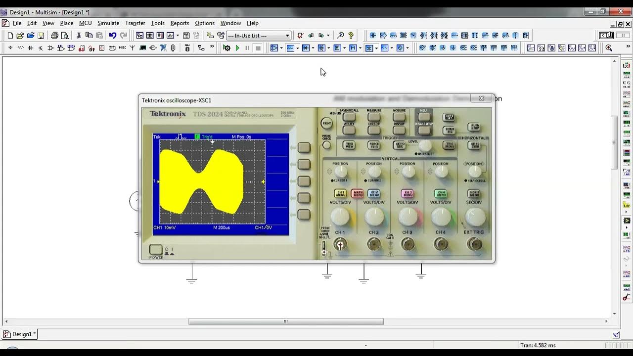Open the dropdown arrow of the M virtual components button
Screen dimensions: 633x356
tap(360, 48)
